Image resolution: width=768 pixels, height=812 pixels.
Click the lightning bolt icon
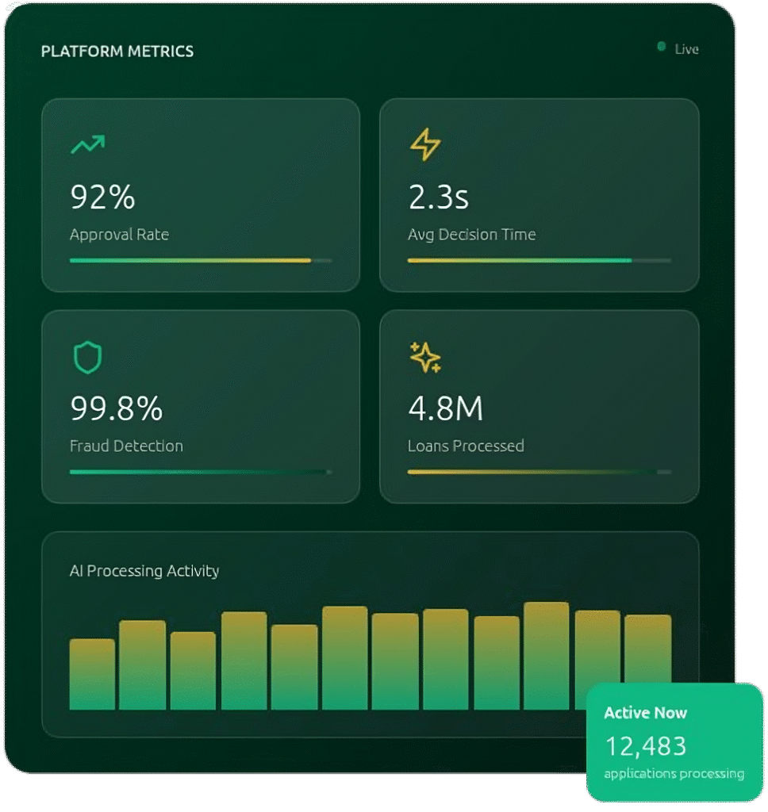tap(424, 145)
